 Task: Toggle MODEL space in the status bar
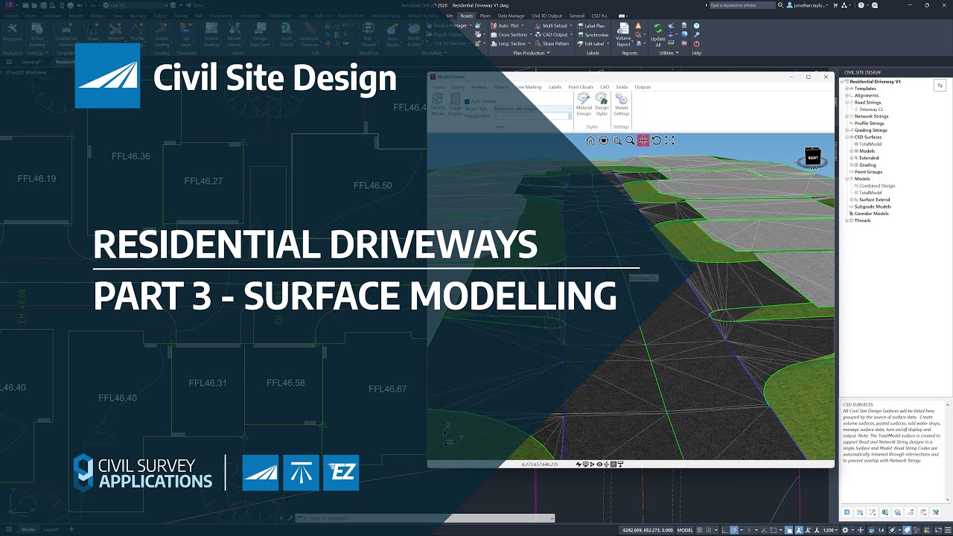pos(684,530)
